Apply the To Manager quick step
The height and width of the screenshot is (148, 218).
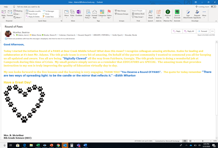click(48, 11)
